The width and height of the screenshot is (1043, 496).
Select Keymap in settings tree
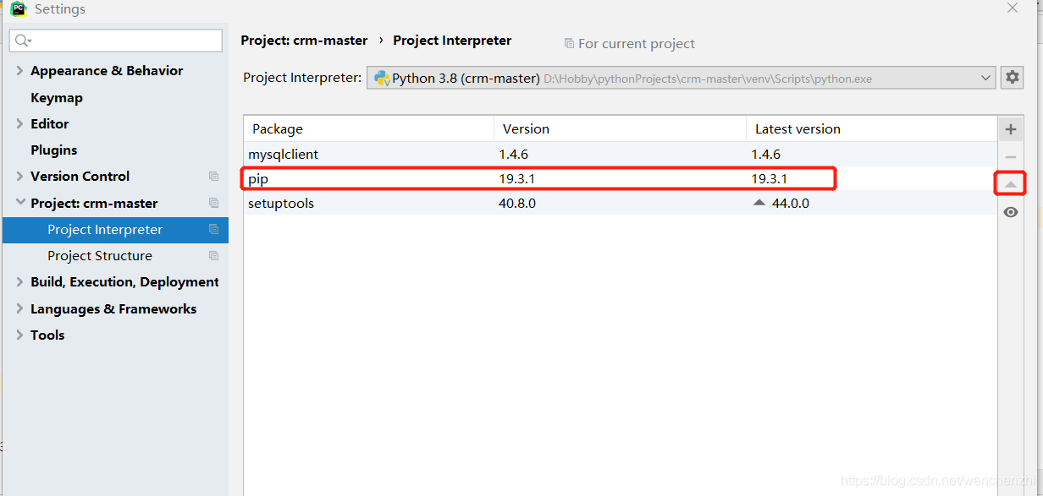(x=57, y=98)
